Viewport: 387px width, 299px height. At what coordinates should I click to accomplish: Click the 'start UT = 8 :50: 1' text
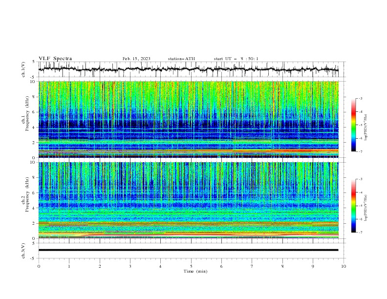(236, 59)
